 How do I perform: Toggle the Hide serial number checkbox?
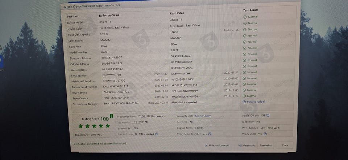pos(206,146)
